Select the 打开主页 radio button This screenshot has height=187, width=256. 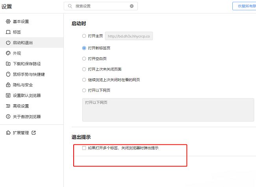pos(84,36)
